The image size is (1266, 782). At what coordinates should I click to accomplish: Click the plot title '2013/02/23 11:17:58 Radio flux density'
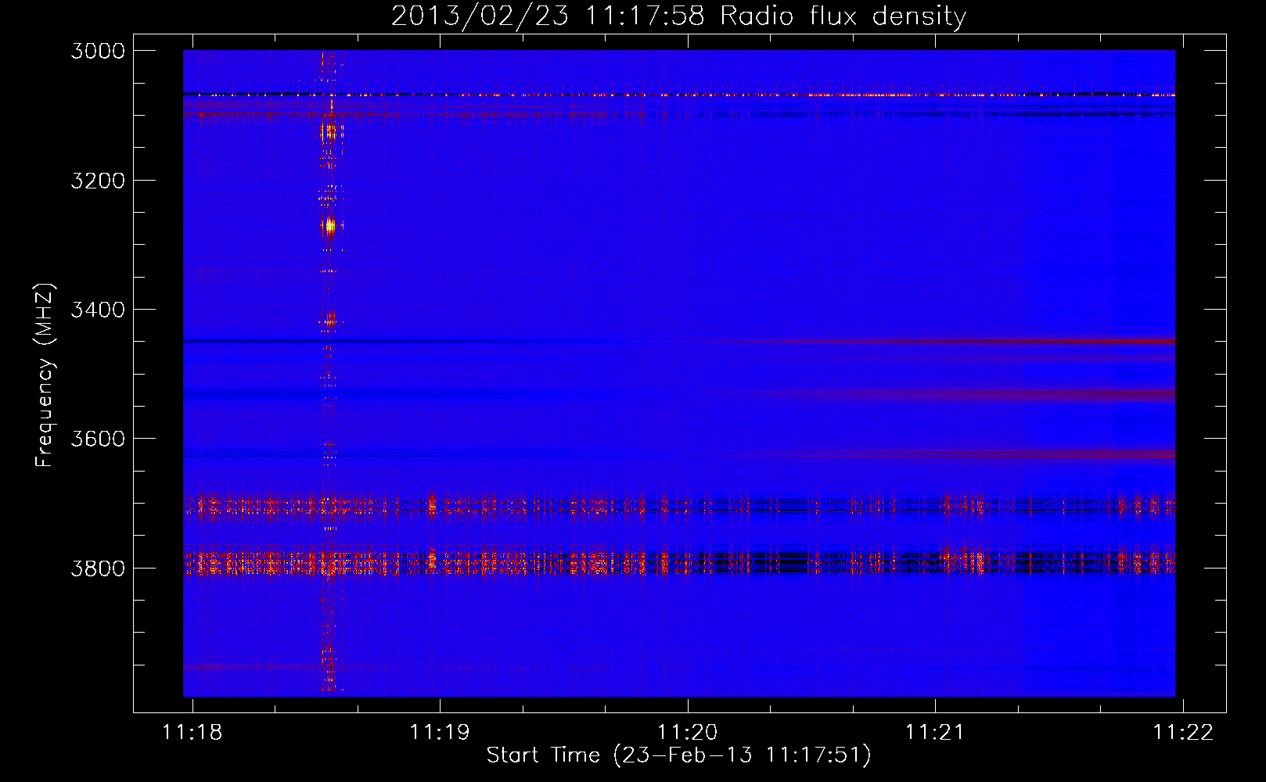[678, 16]
